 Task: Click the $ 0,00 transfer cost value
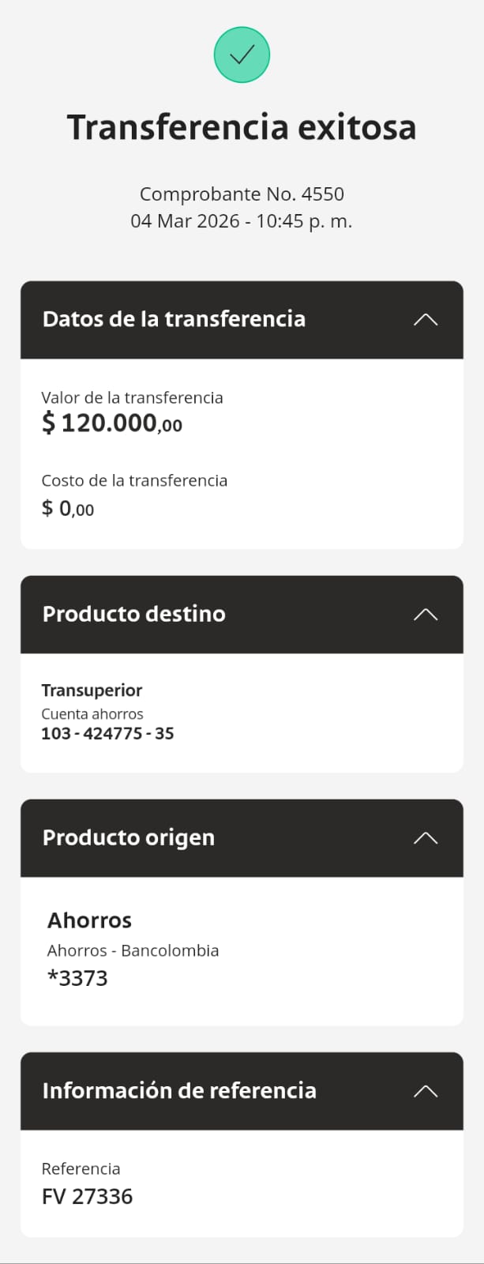point(68,508)
